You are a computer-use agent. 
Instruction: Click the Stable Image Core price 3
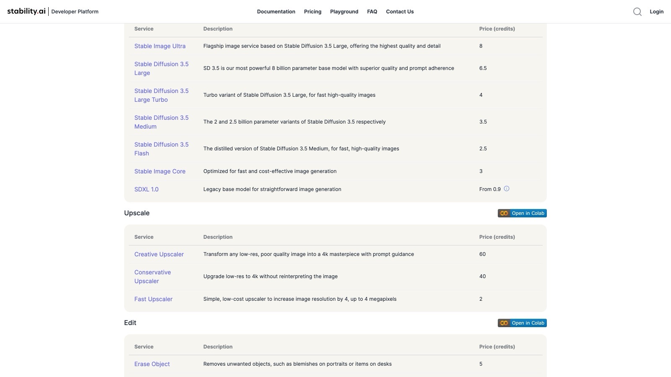coord(481,171)
